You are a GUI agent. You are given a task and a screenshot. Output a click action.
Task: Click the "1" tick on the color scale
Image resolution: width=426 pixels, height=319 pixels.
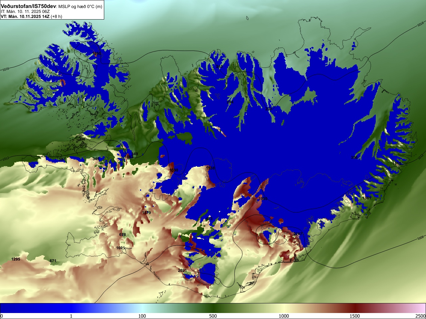71,316
